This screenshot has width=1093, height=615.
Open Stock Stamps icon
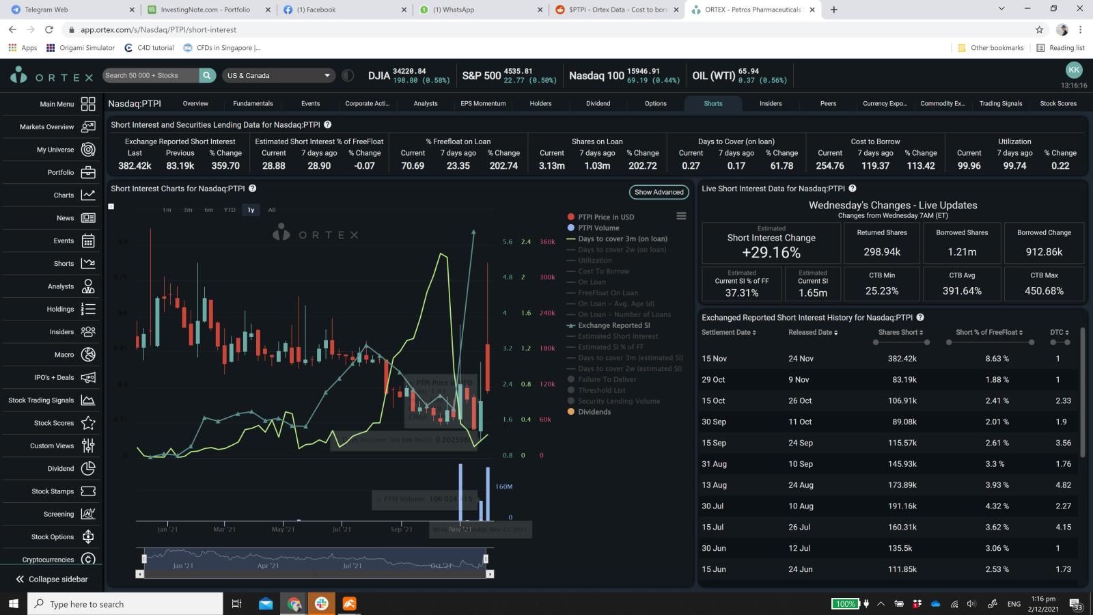[88, 491]
